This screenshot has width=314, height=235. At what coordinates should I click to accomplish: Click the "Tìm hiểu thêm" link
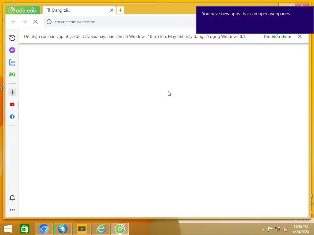point(277,36)
